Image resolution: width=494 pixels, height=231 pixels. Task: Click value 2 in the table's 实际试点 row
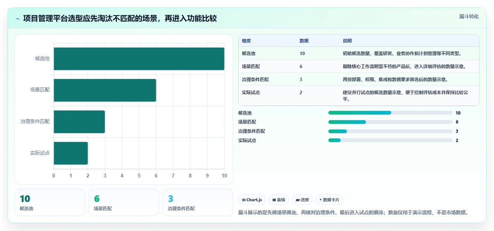click(301, 93)
